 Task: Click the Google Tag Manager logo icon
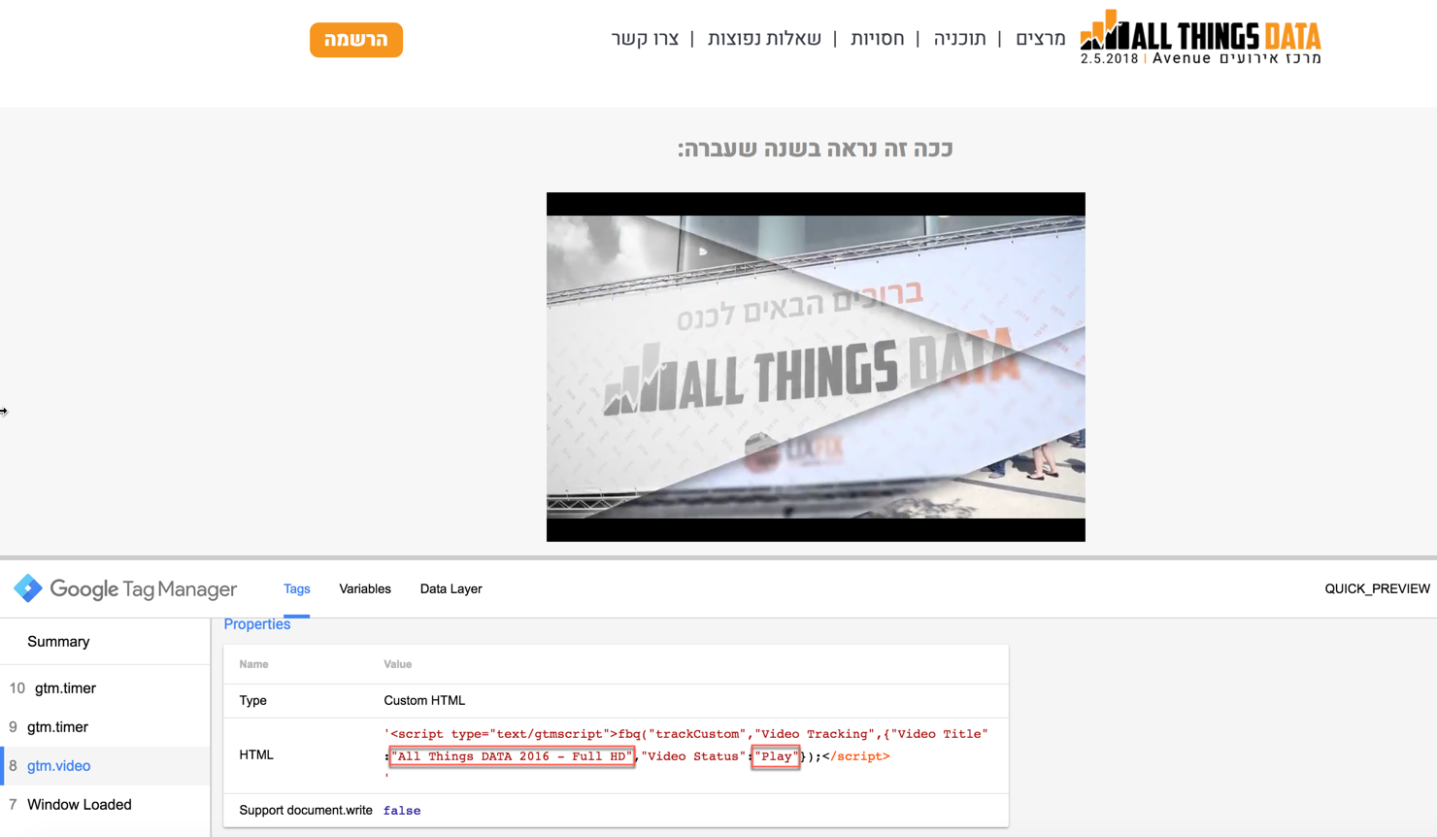click(28, 588)
